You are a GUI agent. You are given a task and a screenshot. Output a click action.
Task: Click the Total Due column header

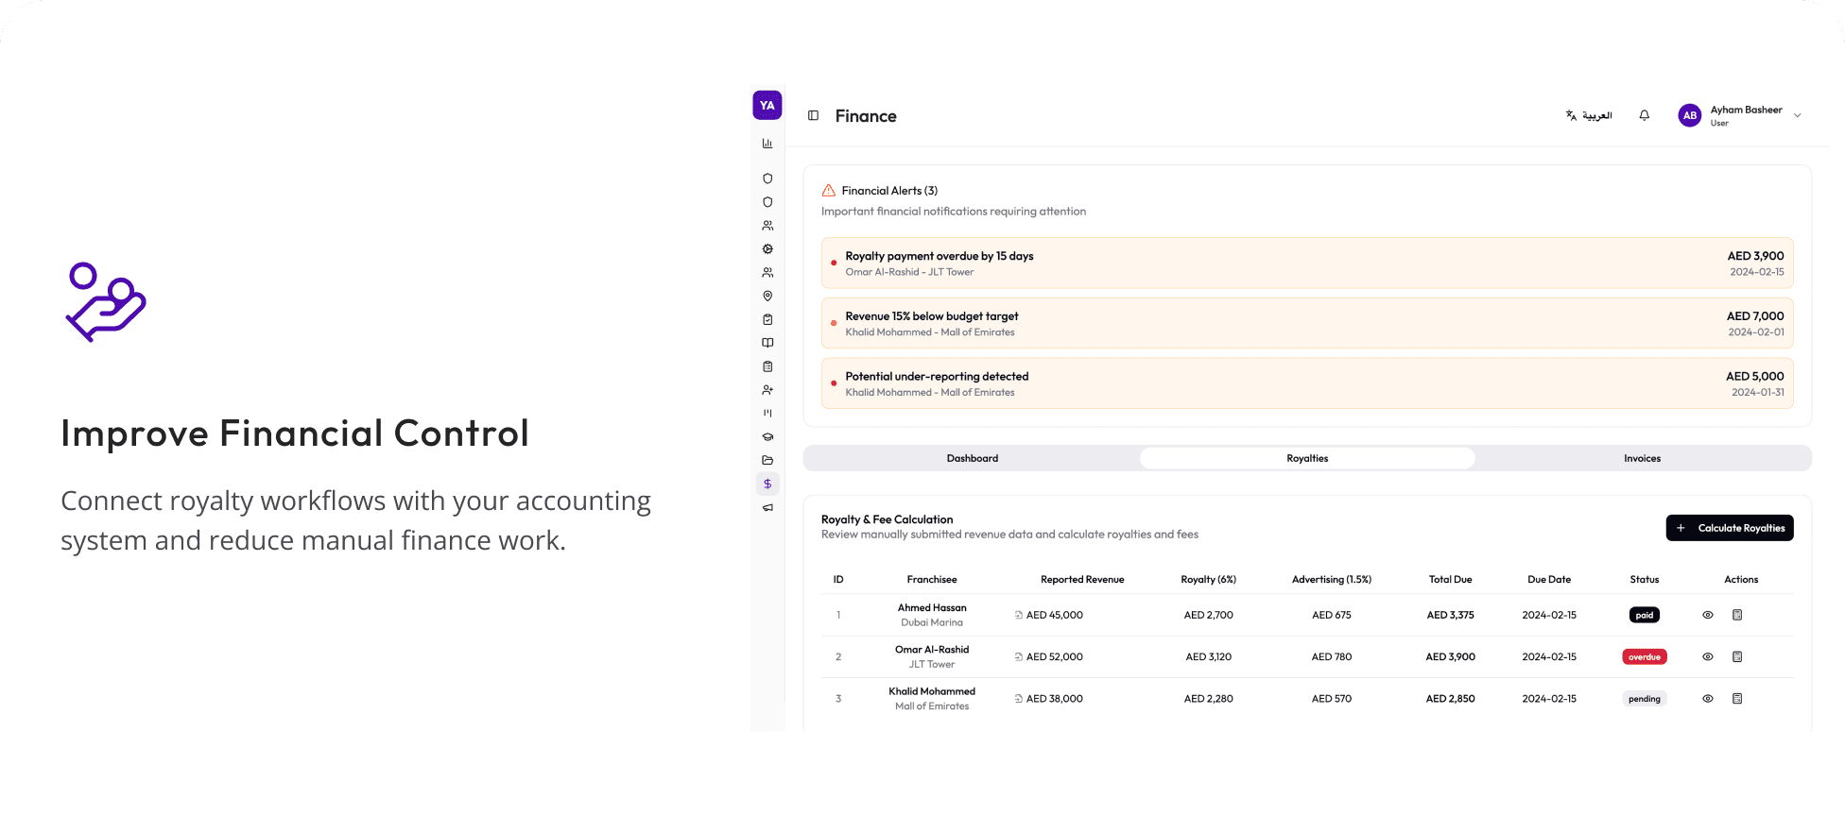1450,580
